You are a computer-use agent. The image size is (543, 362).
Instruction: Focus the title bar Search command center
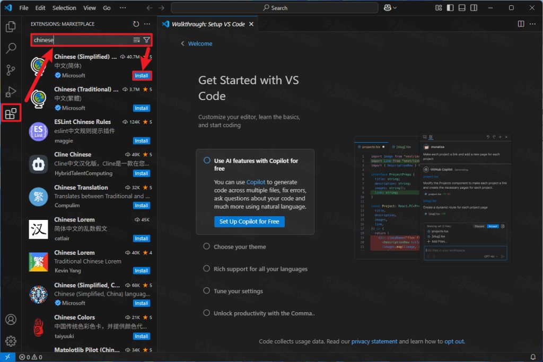(x=275, y=8)
